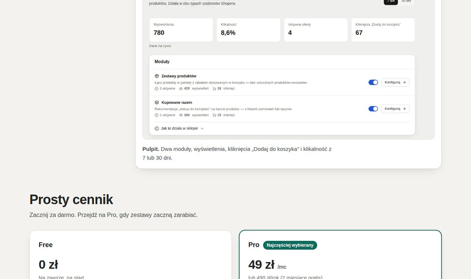The width and height of the screenshot is (471, 279).
Task: Click the cart icon next to 38 kliknięć
Action: [214, 88]
